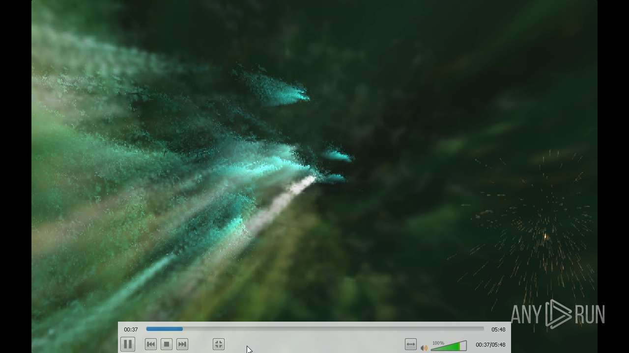Screen dimensions: 629x353
Task: Seek in the playback progress bar
Action: tap(315, 329)
